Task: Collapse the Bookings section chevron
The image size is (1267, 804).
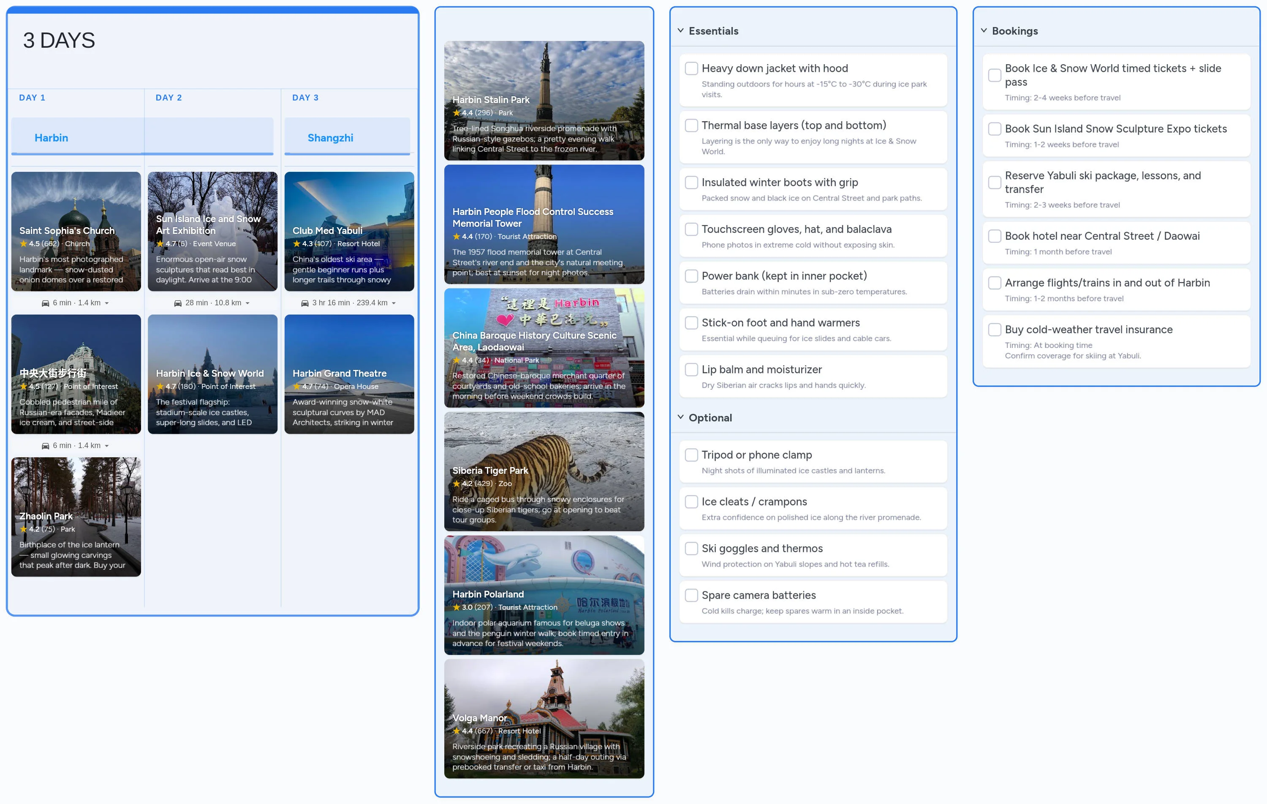Action: 983,30
